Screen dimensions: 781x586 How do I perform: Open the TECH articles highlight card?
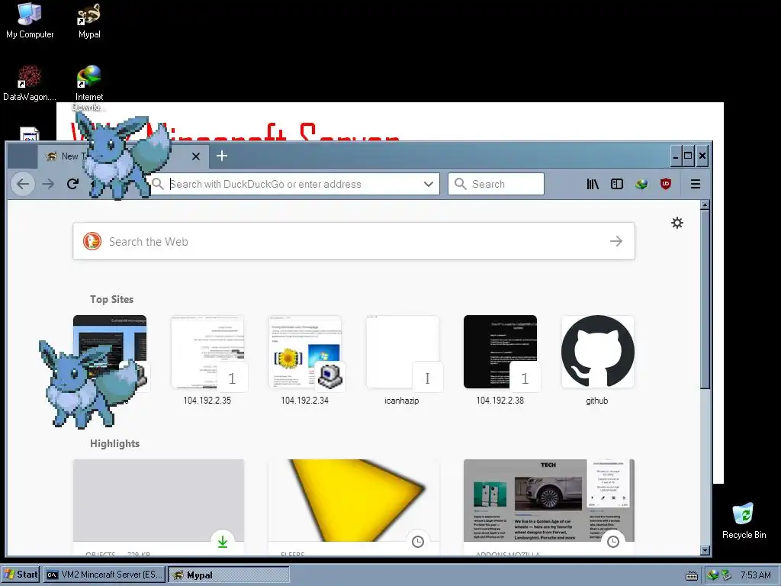[x=549, y=507]
